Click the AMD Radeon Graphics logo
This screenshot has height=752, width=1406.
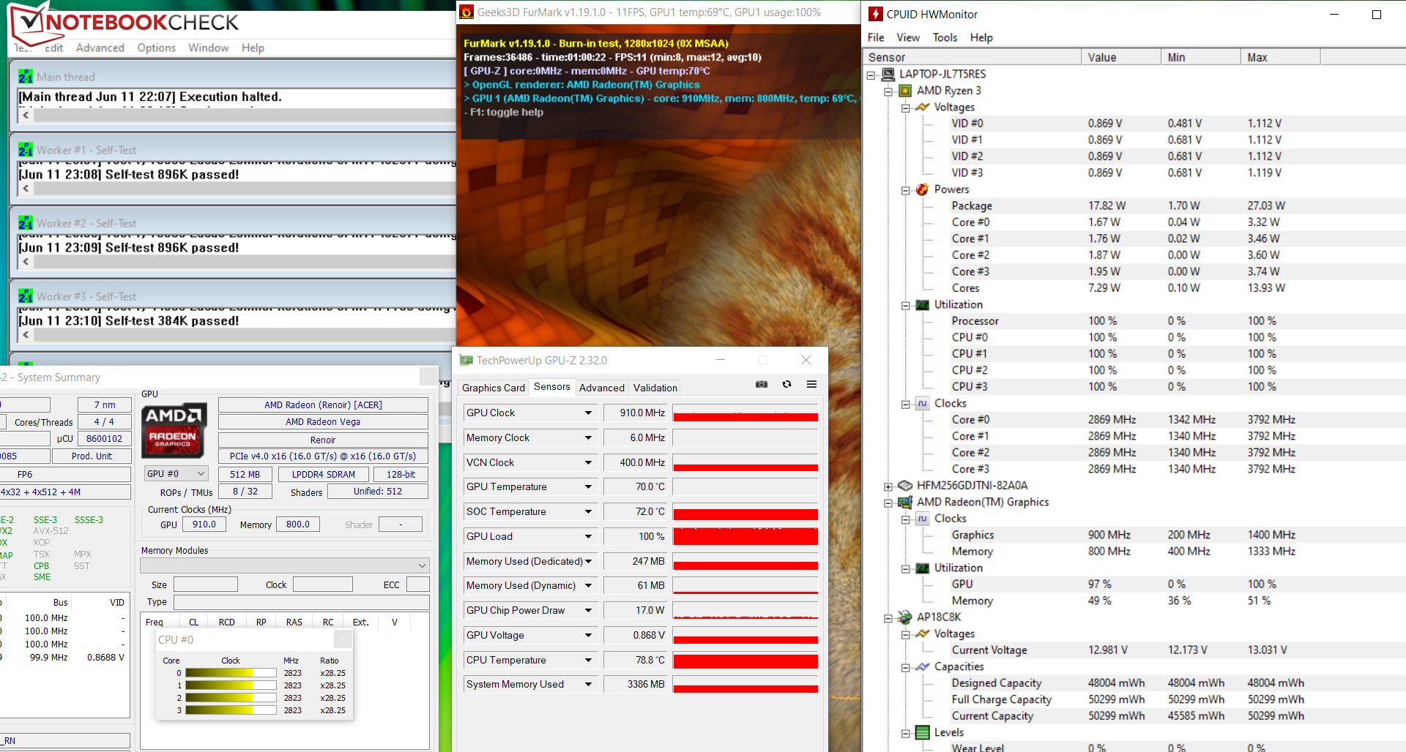pos(174,429)
